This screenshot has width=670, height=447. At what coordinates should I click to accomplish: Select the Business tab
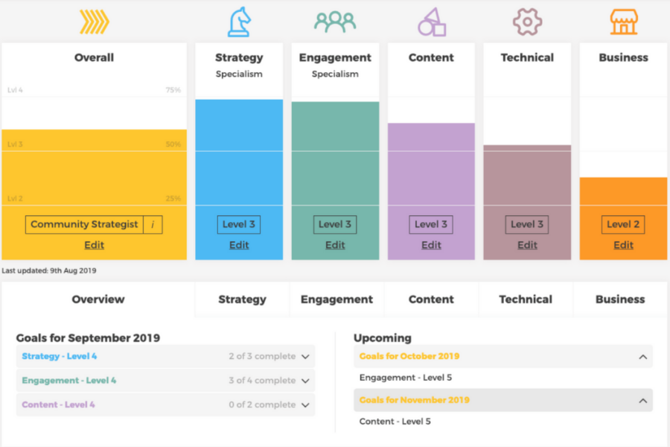coord(620,299)
